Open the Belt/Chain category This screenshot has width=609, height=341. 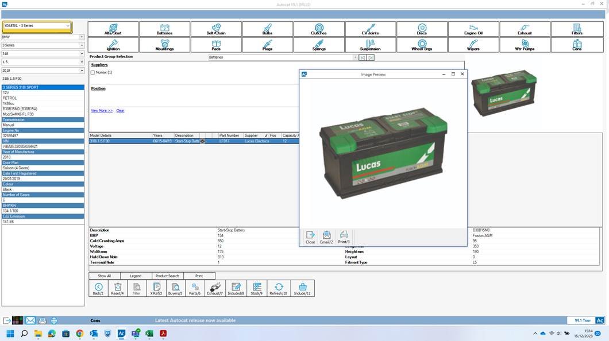pos(216,29)
